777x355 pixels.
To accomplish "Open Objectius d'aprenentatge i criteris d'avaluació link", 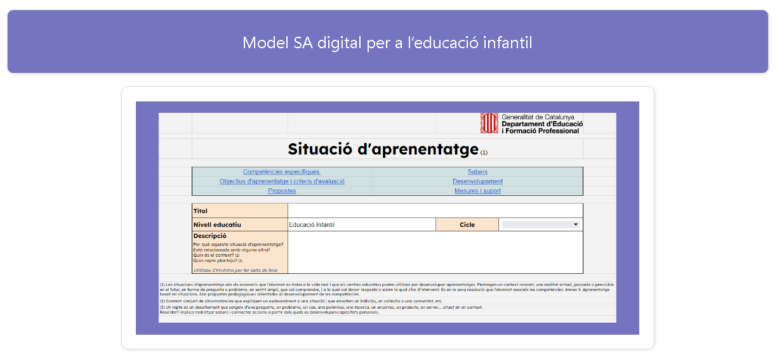I will click(282, 181).
